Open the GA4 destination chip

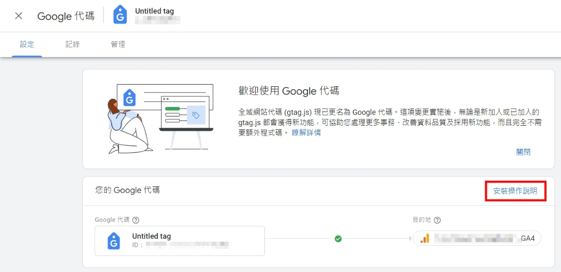(477, 238)
